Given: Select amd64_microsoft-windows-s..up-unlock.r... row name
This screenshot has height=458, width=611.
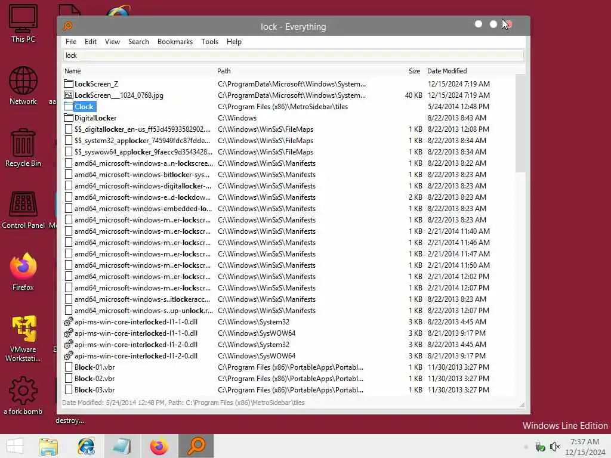Looking at the screenshot, I should [x=143, y=310].
